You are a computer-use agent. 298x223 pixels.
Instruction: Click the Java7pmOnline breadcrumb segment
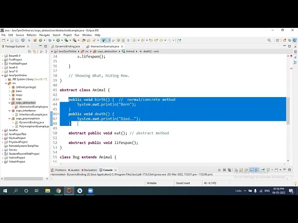pos(65,52)
